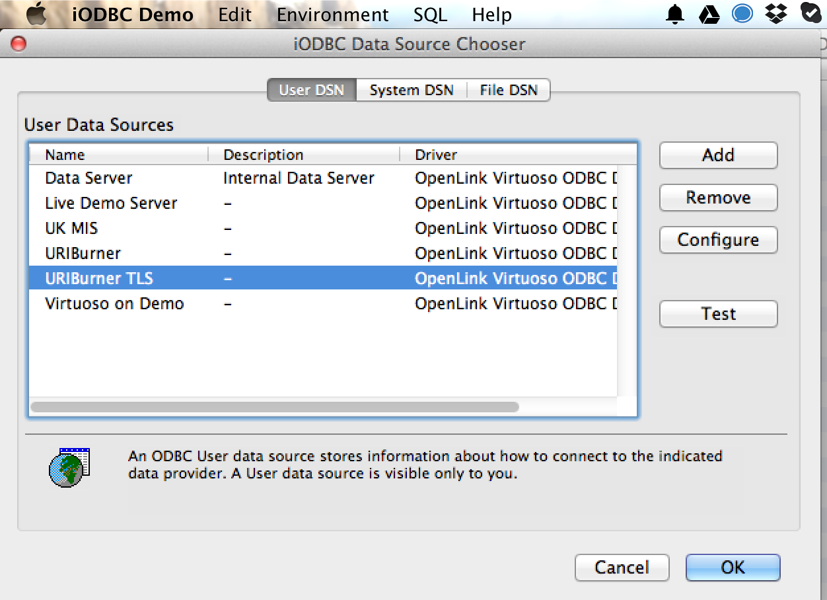Open the Edit menu
Viewport: 827px width, 600px height.
[x=235, y=15]
